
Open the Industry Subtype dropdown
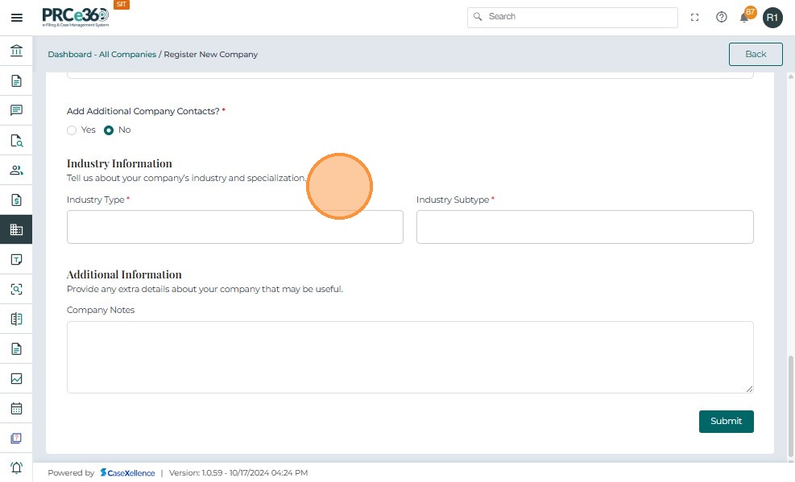(x=585, y=227)
